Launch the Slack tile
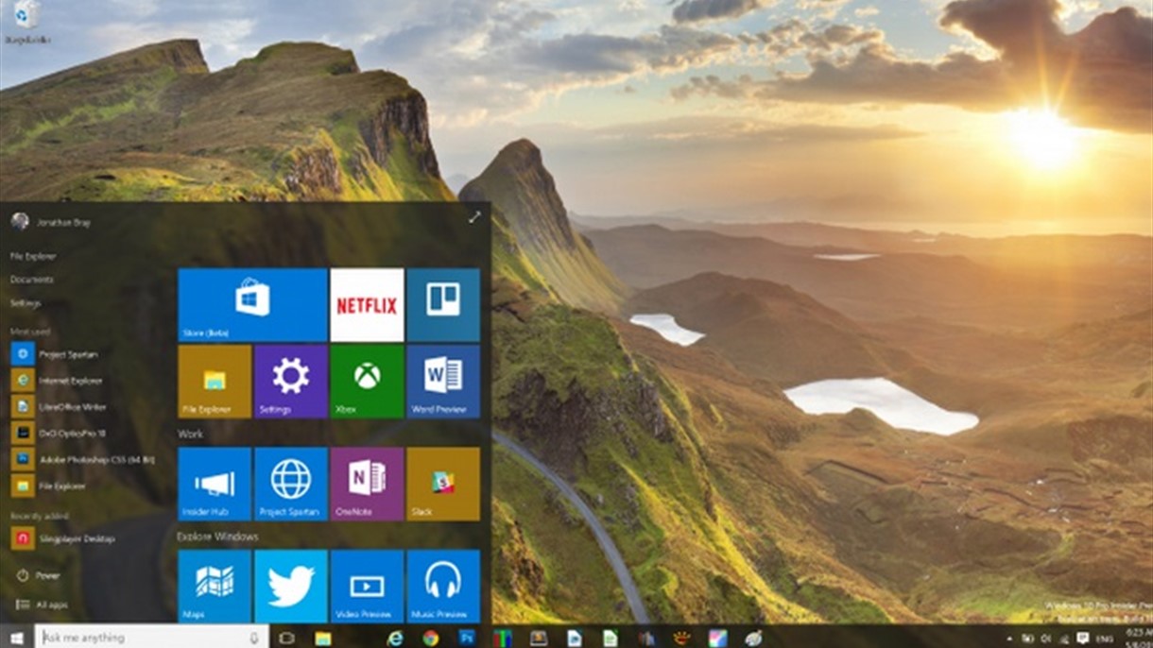 (443, 484)
